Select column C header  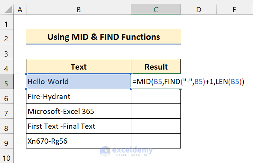coord(156,9)
